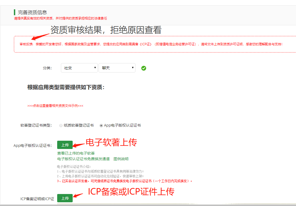
Task: Click the line 电子版权认证证书与纸质软著登记证书具有同等法律效力
Action: (x=100, y=171)
